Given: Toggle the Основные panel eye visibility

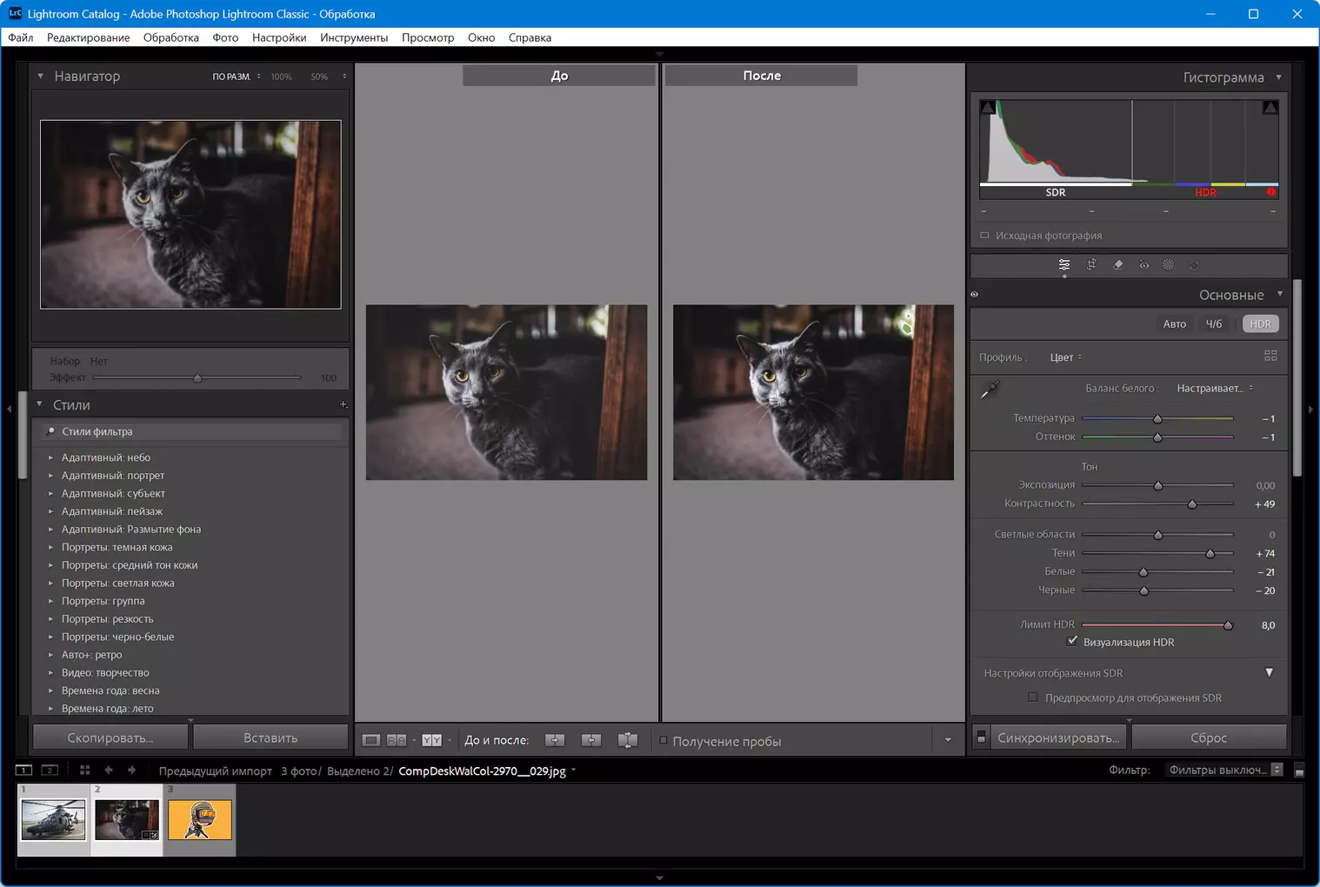Looking at the screenshot, I should tap(975, 294).
